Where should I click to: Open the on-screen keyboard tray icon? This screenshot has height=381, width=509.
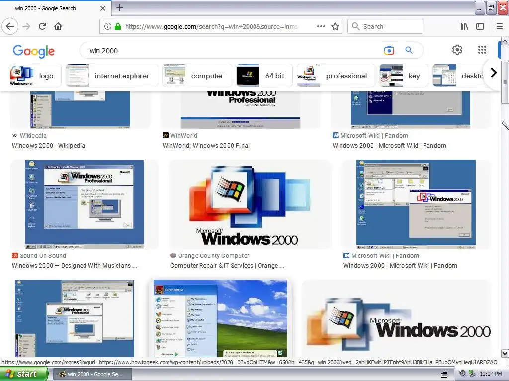click(444, 374)
